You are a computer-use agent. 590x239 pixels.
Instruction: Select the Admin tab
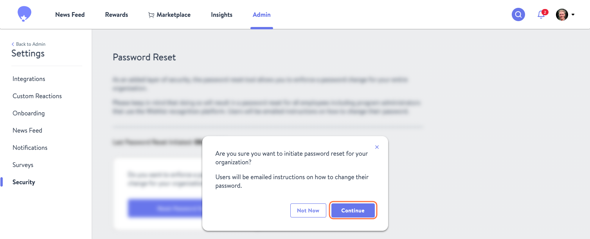tap(261, 15)
